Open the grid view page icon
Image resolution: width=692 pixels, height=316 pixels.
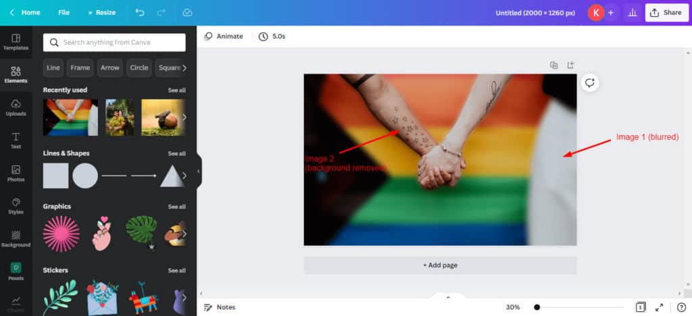click(641, 307)
